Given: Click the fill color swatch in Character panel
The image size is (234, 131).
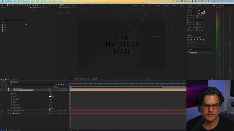Looking at the screenshot, I should click(202, 11).
